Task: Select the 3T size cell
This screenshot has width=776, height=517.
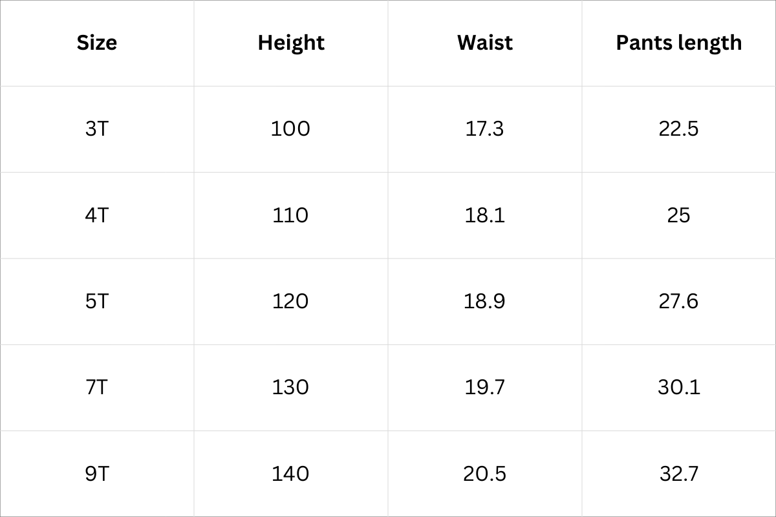Action: point(97,129)
